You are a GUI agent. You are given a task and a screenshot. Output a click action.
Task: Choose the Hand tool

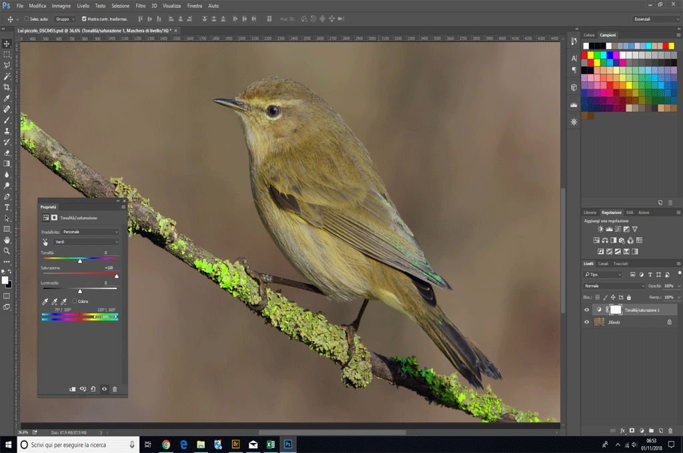[x=7, y=240]
